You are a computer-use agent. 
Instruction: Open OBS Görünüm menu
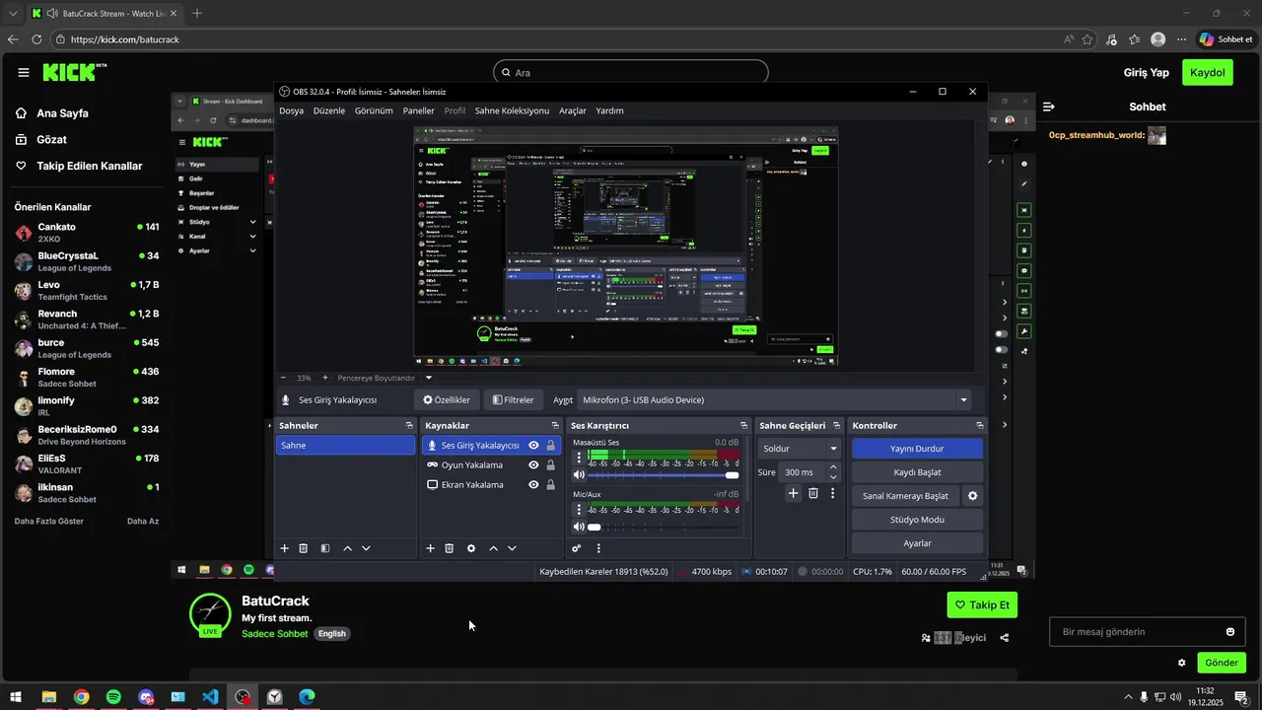pyautogui.click(x=374, y=110)
